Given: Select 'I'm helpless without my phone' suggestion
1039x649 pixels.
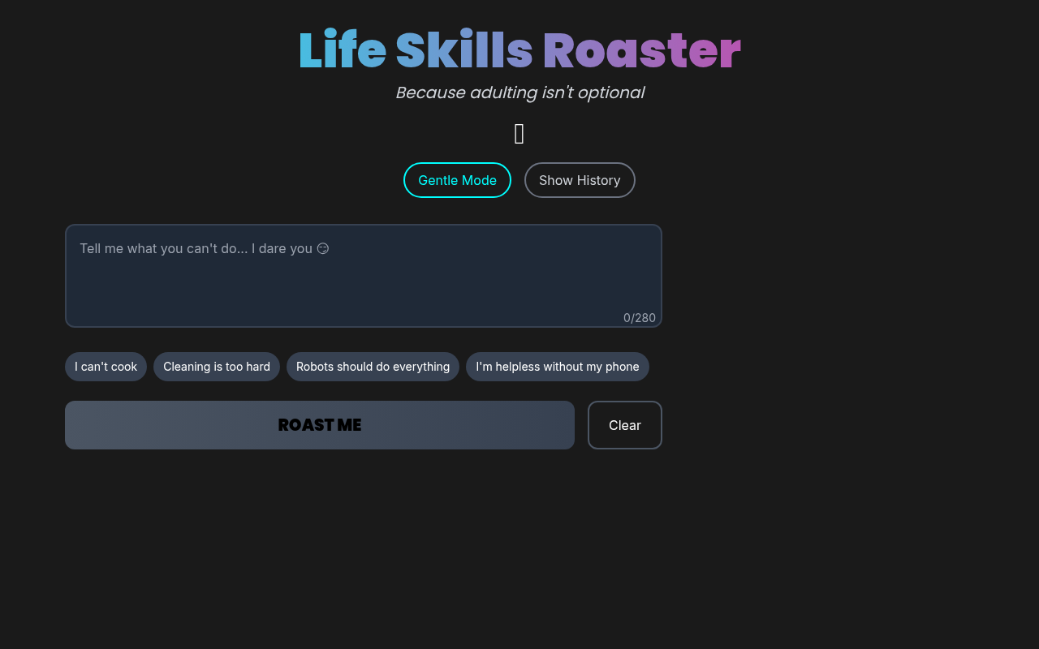Looking at the screenshot, I should tap(558, 367).
